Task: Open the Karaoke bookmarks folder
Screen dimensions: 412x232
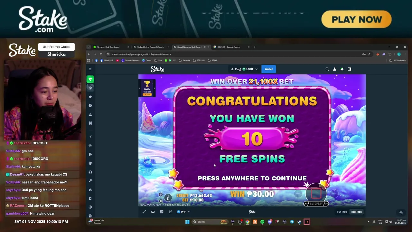Action: coord(184,60)
